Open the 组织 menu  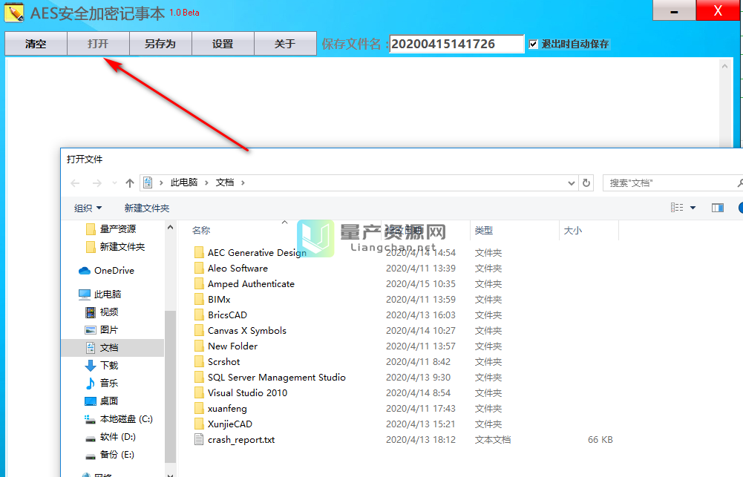[88, 208]
